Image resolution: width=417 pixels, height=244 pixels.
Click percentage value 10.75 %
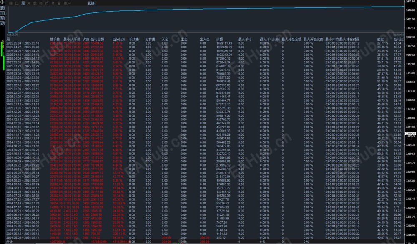[118, 58]
